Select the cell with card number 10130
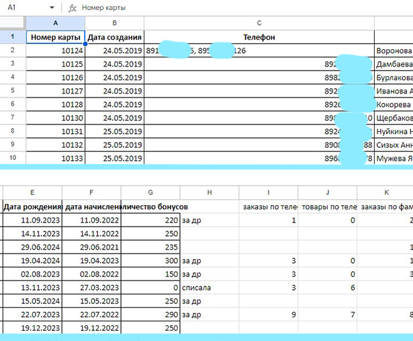 [55, 118]
